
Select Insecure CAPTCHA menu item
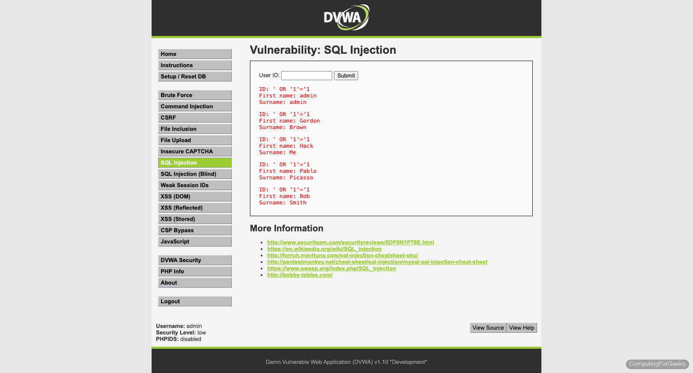(195, 151)
